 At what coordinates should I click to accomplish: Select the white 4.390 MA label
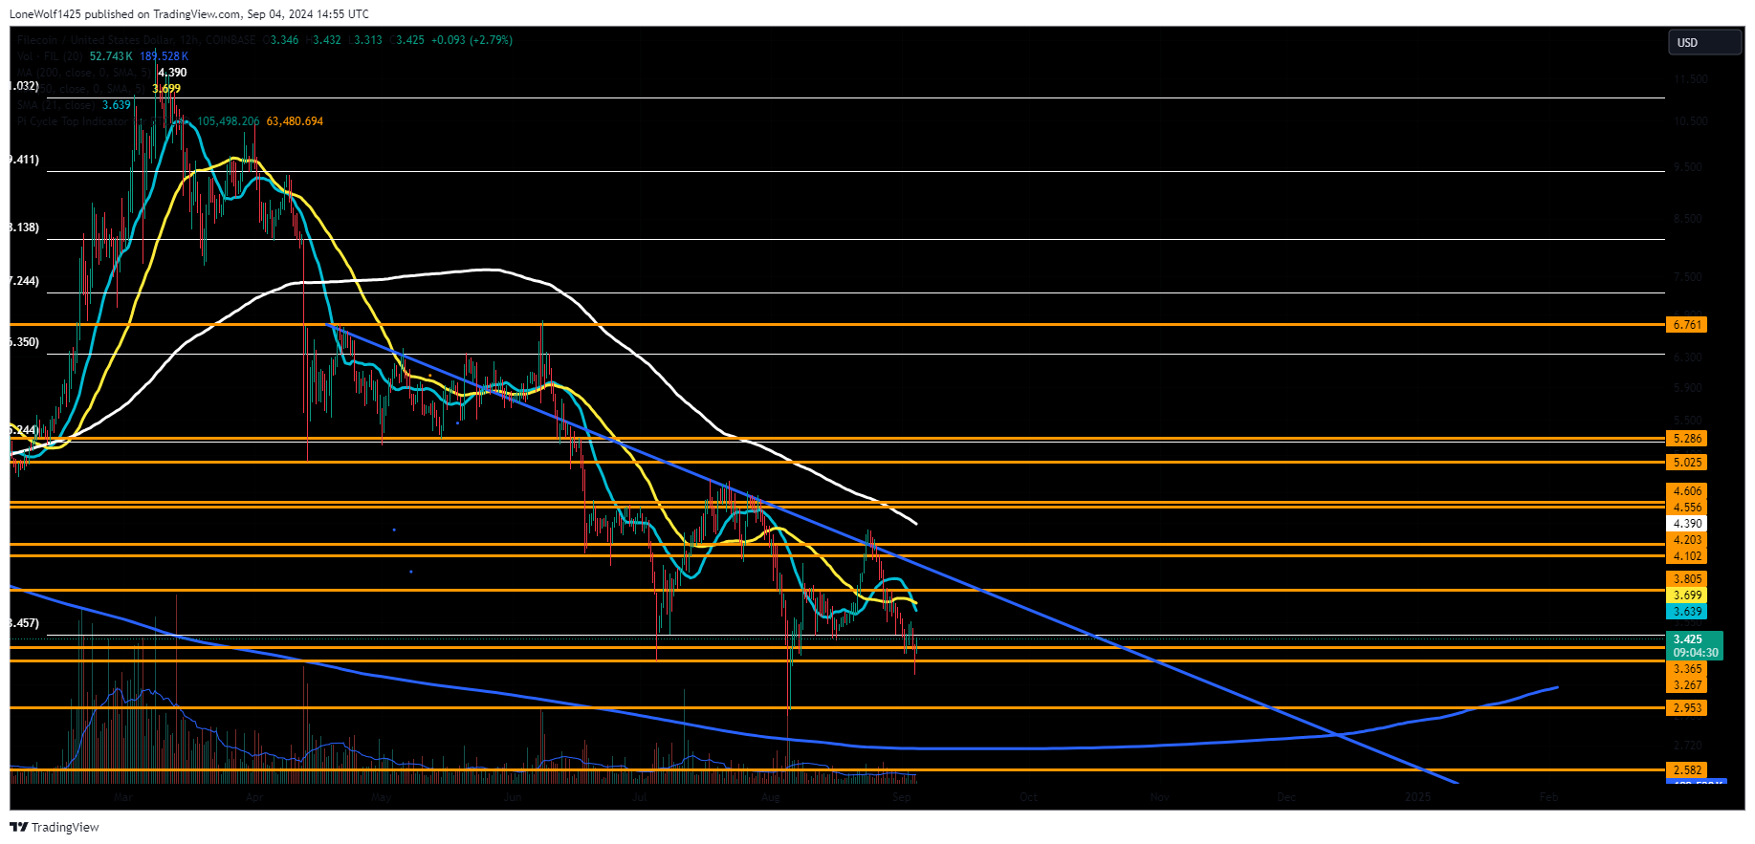click(x=1686, y=524)
